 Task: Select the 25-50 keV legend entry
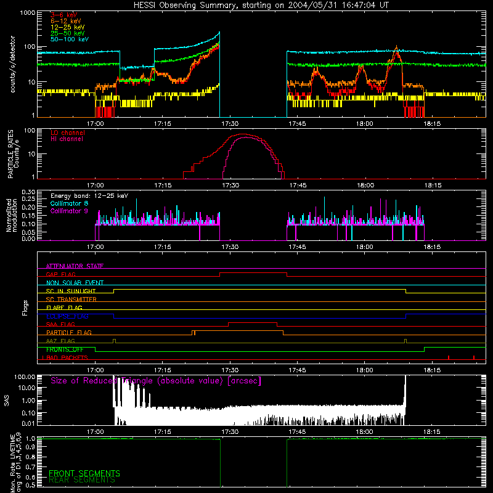(x=68, y=33)
